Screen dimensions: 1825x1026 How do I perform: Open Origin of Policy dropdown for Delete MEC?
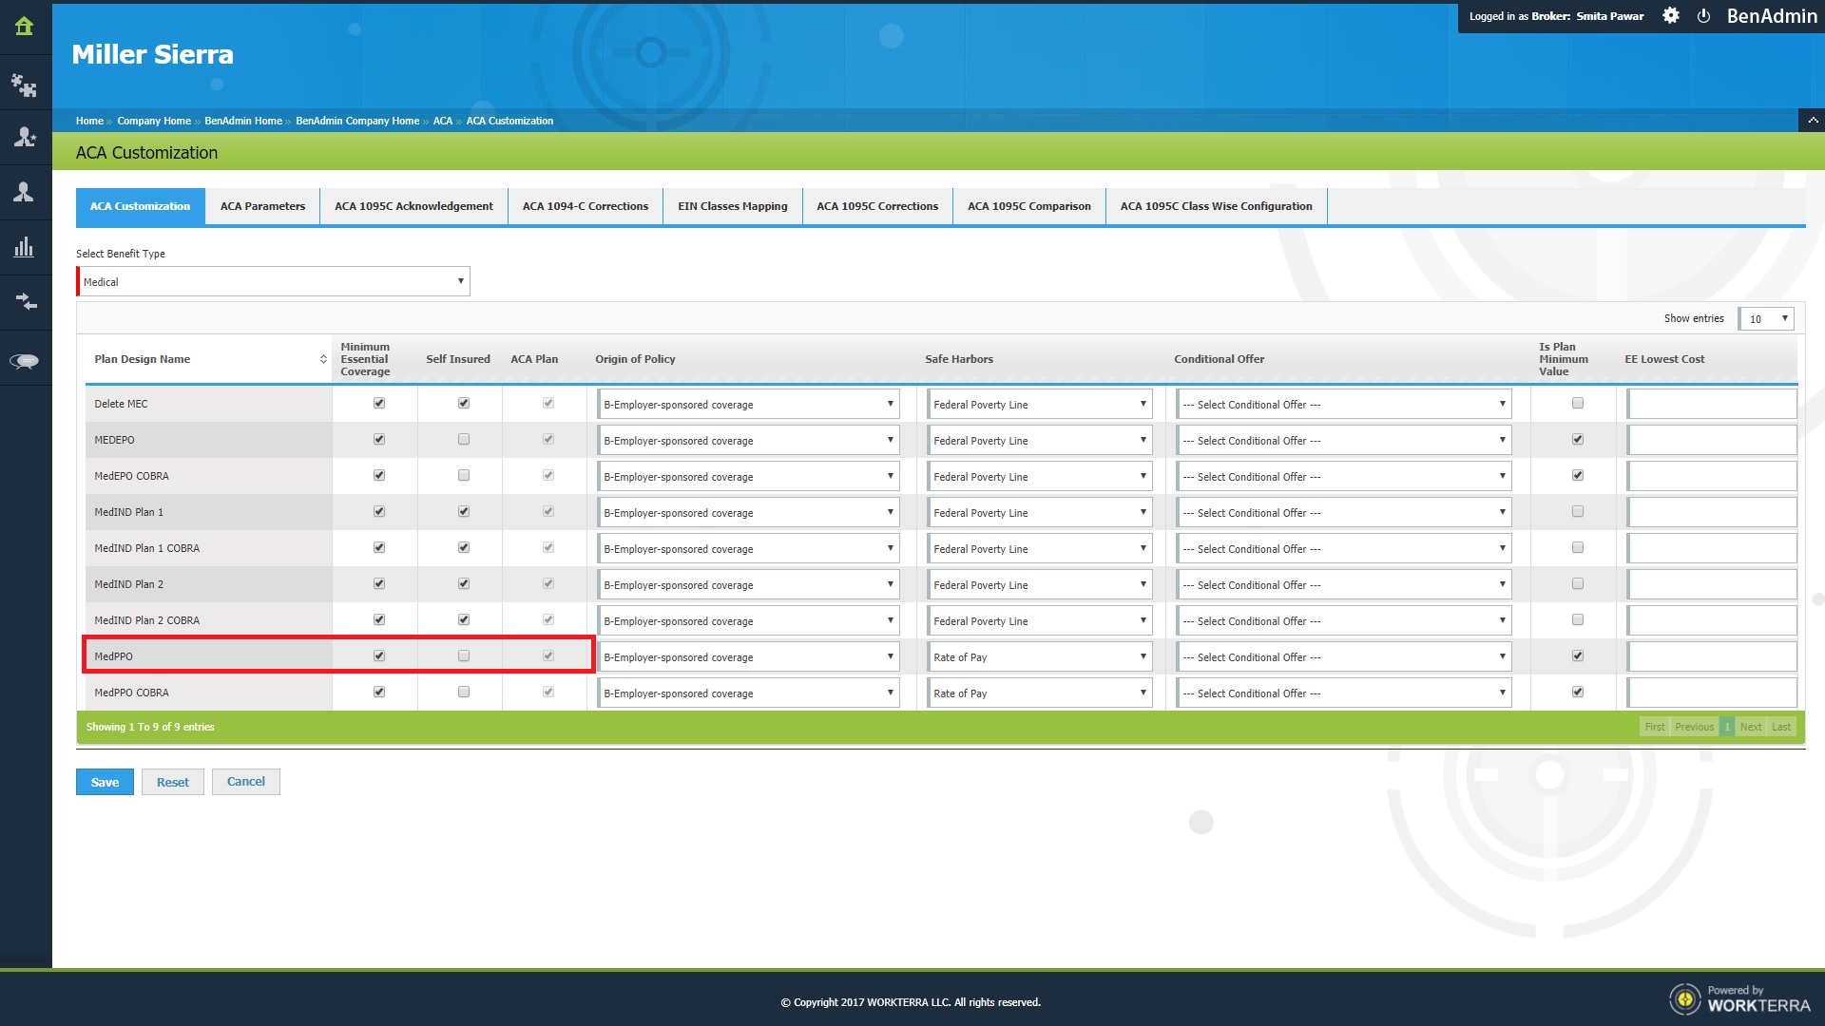(748, 404)
